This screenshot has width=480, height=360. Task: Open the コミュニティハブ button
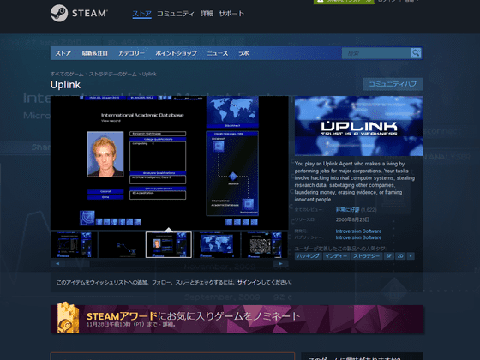[393, 84]
